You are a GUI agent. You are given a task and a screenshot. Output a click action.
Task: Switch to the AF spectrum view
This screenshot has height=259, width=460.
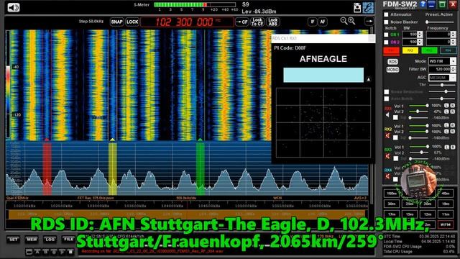coord(323,22)
